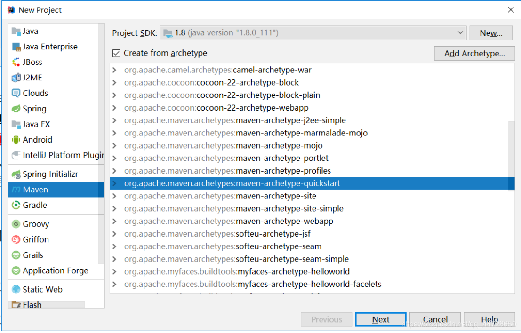
Task: Click the J2ME phone icon
Action: tap(16, 78)
